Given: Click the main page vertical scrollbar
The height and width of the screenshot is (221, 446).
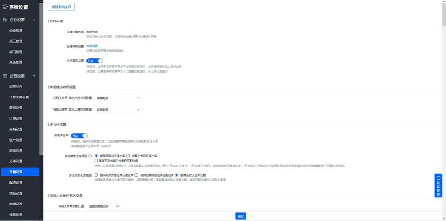Looking at the screenshot, I should tap(444, 14).
